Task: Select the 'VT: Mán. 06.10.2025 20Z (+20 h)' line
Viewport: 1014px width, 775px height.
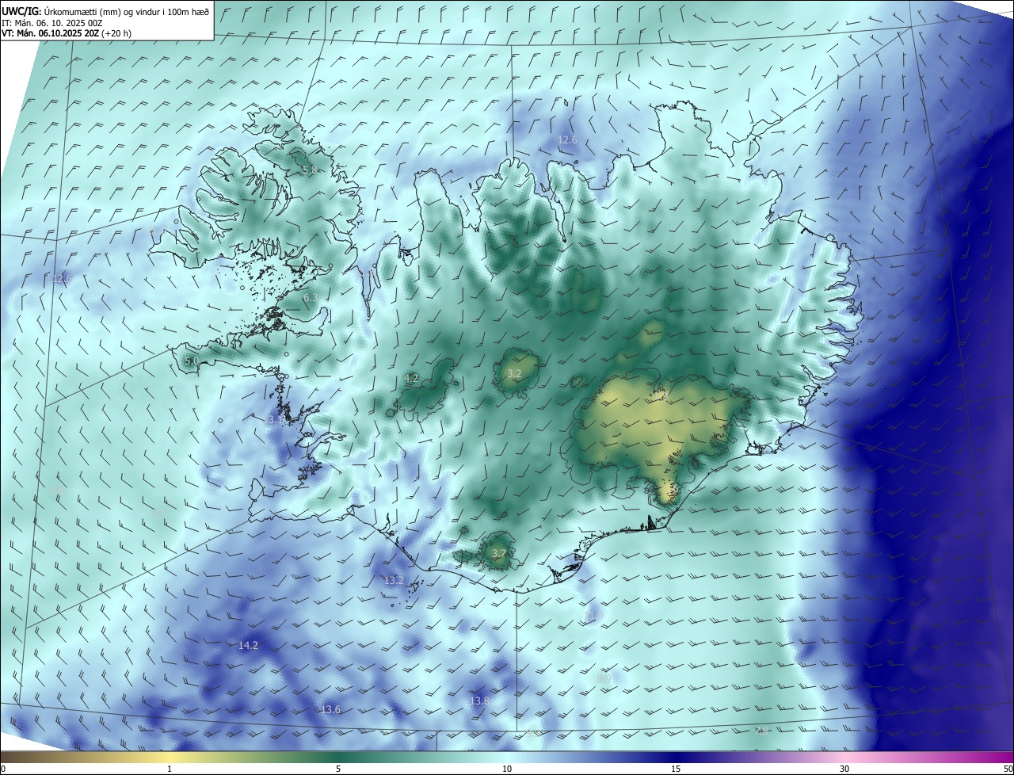Action: (67, 33)
